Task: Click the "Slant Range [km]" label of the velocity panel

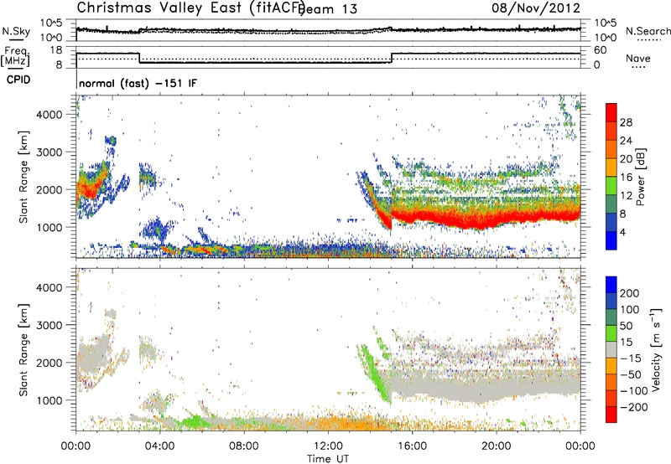Action: [23, 349]
